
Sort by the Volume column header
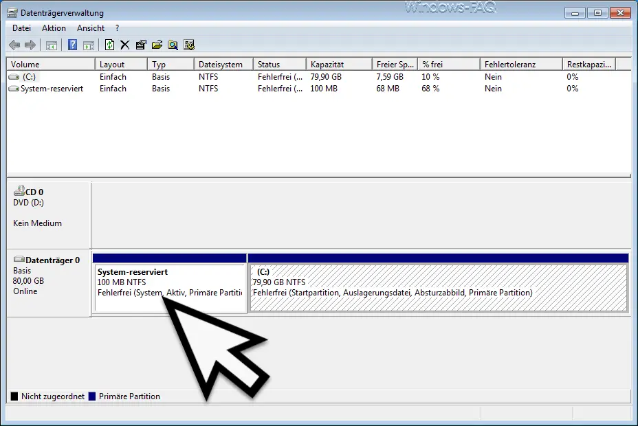click(51, 64)
